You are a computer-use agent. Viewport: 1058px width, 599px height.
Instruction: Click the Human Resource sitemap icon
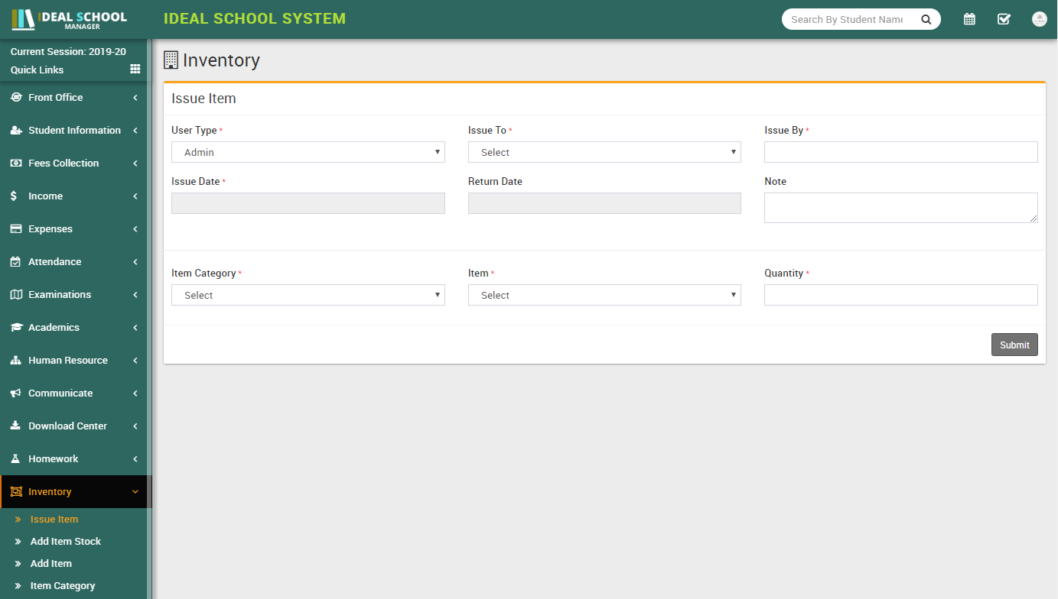point(16,360)
